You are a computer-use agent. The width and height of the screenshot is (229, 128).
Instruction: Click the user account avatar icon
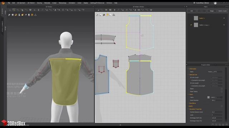pos(215,3)
